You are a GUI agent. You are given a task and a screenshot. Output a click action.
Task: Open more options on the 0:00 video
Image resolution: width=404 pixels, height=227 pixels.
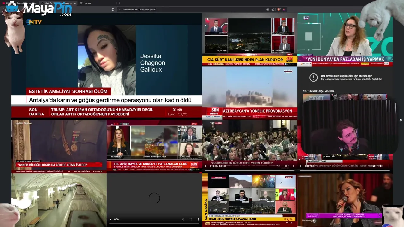pos(198,219)
